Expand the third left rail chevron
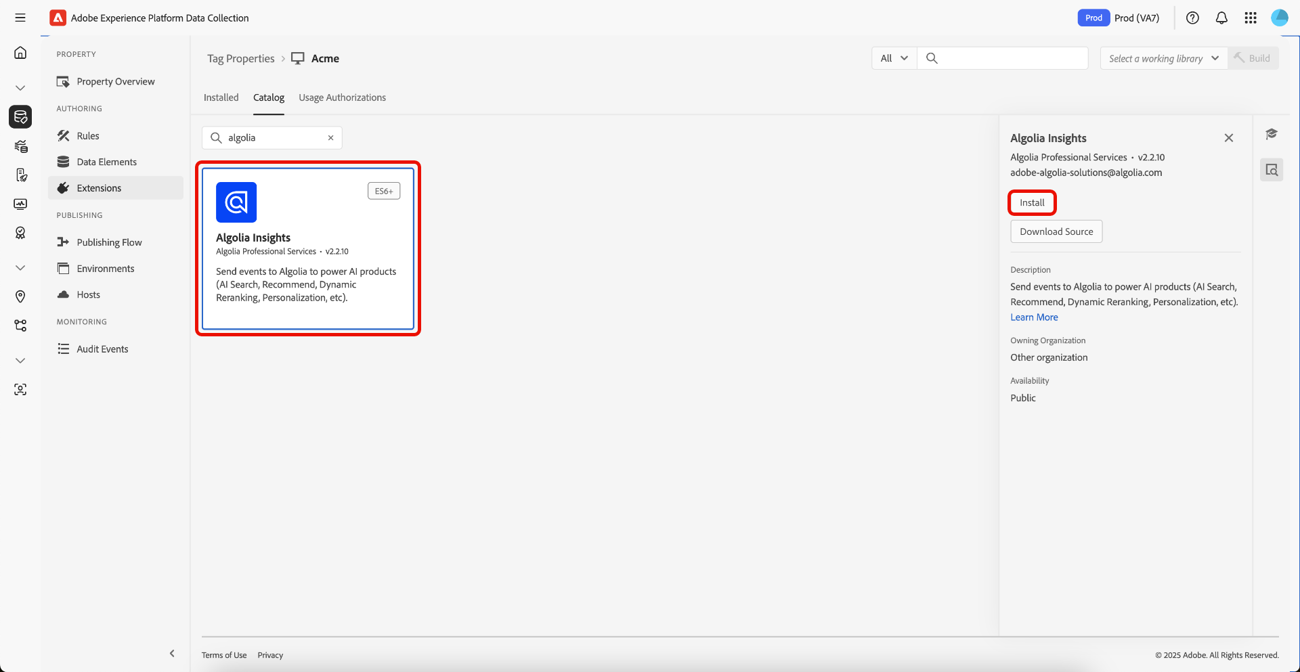Viewport: 1300px width, 672px height. [20, 361]
